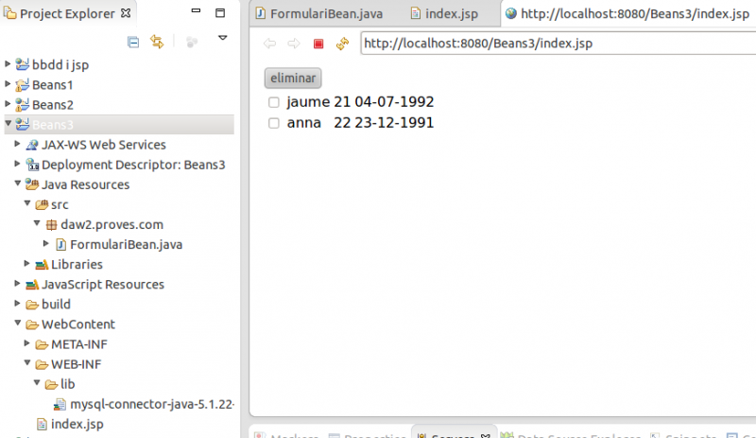Select mysql-connector-java jar file
Image resolution: width=756 pixels, height=438 pixels.
(x=149, y=404)
